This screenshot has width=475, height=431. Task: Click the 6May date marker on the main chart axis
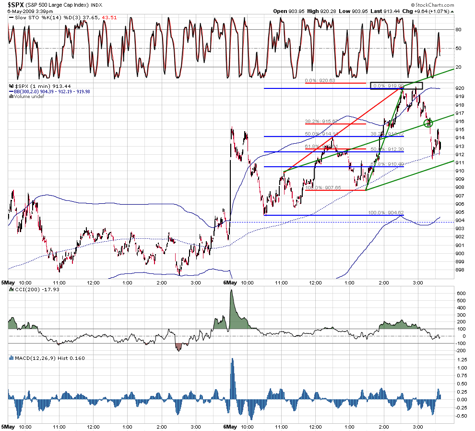[x=230, y=283]
